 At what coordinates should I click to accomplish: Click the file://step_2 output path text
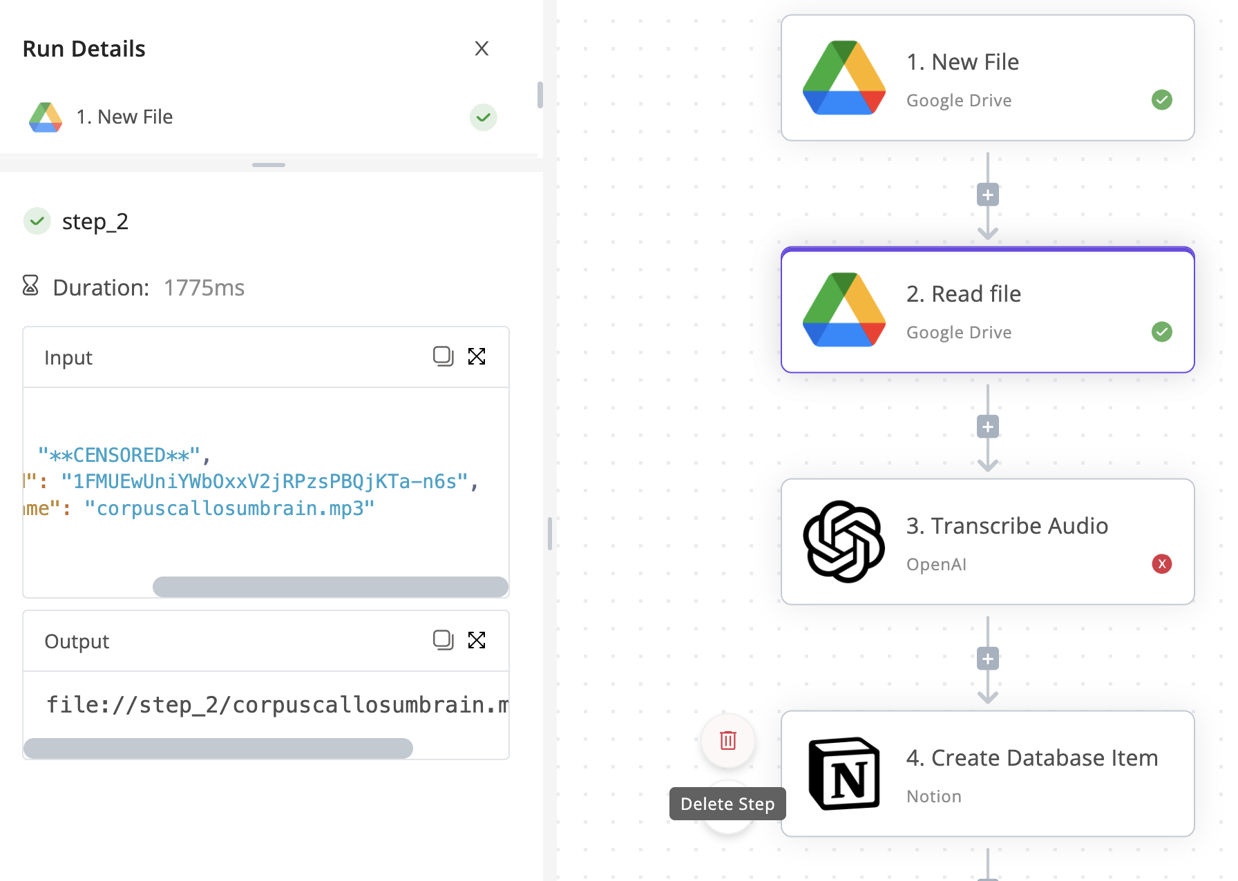point(277,705)
